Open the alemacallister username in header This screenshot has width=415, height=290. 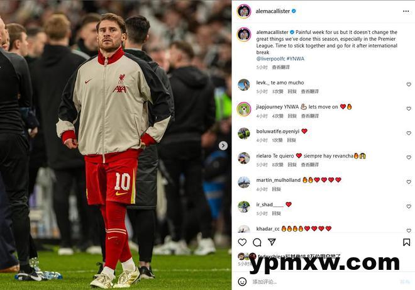(x=273, y=11)
